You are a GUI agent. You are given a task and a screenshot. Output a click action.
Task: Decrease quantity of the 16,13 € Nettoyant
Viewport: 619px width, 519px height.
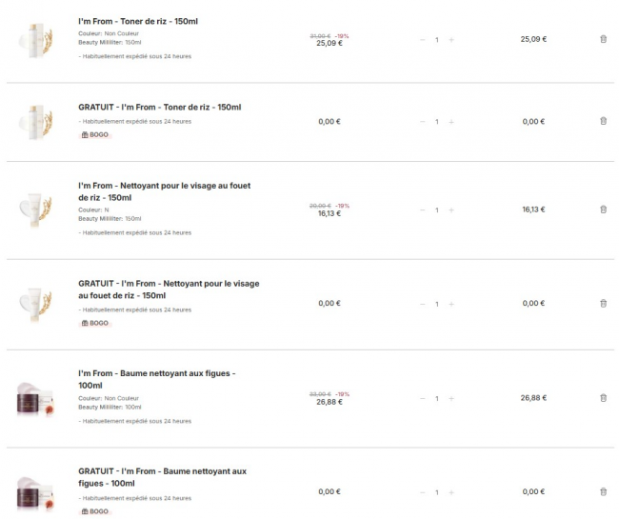pos(423,210)
